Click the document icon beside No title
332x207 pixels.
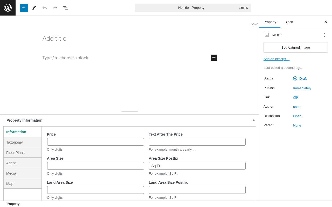(x=267, y=35)
